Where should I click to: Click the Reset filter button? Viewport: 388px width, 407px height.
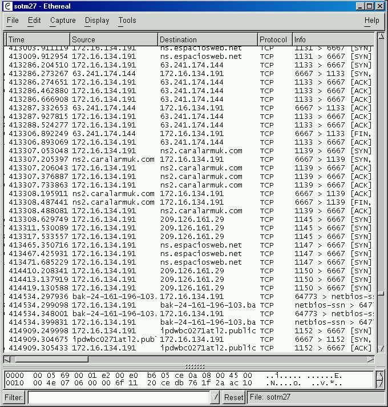(x=233, y=397)
